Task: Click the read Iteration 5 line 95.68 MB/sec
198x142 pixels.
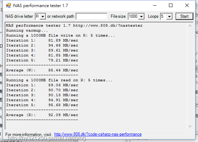Action: pyautogui.click(x=42, y=105)
